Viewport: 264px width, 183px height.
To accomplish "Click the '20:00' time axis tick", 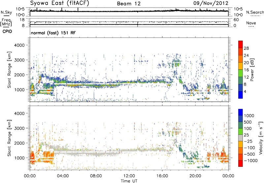I will tap(195, 176).
